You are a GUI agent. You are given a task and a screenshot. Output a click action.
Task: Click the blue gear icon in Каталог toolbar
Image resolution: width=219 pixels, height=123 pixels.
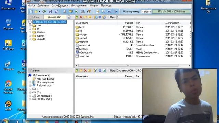[x=100, y=71]
